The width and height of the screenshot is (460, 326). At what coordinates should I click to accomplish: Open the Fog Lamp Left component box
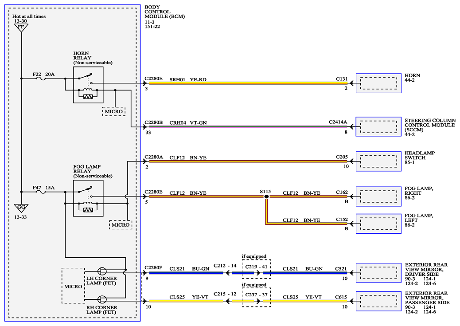click(378, 224)
